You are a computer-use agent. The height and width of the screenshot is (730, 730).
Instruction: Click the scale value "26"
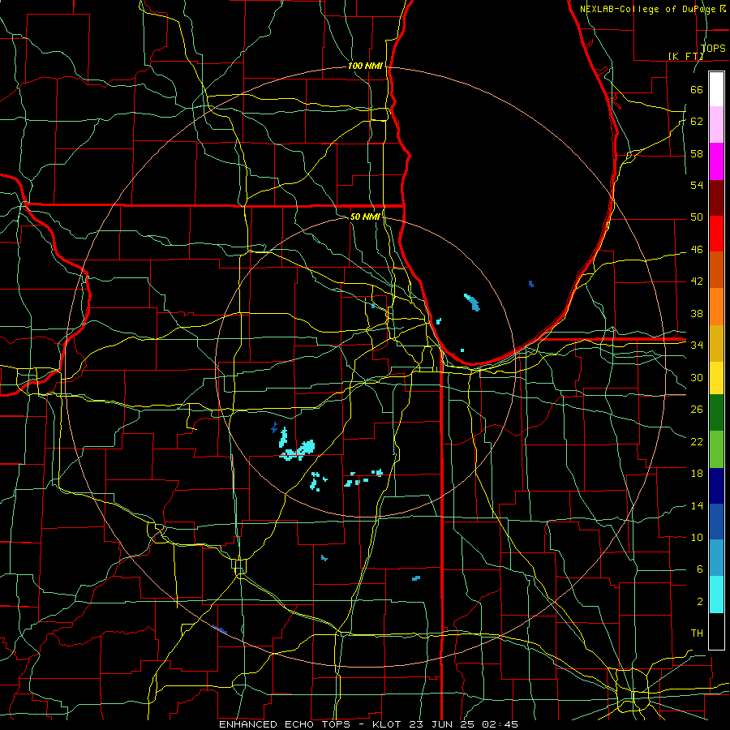697,410
